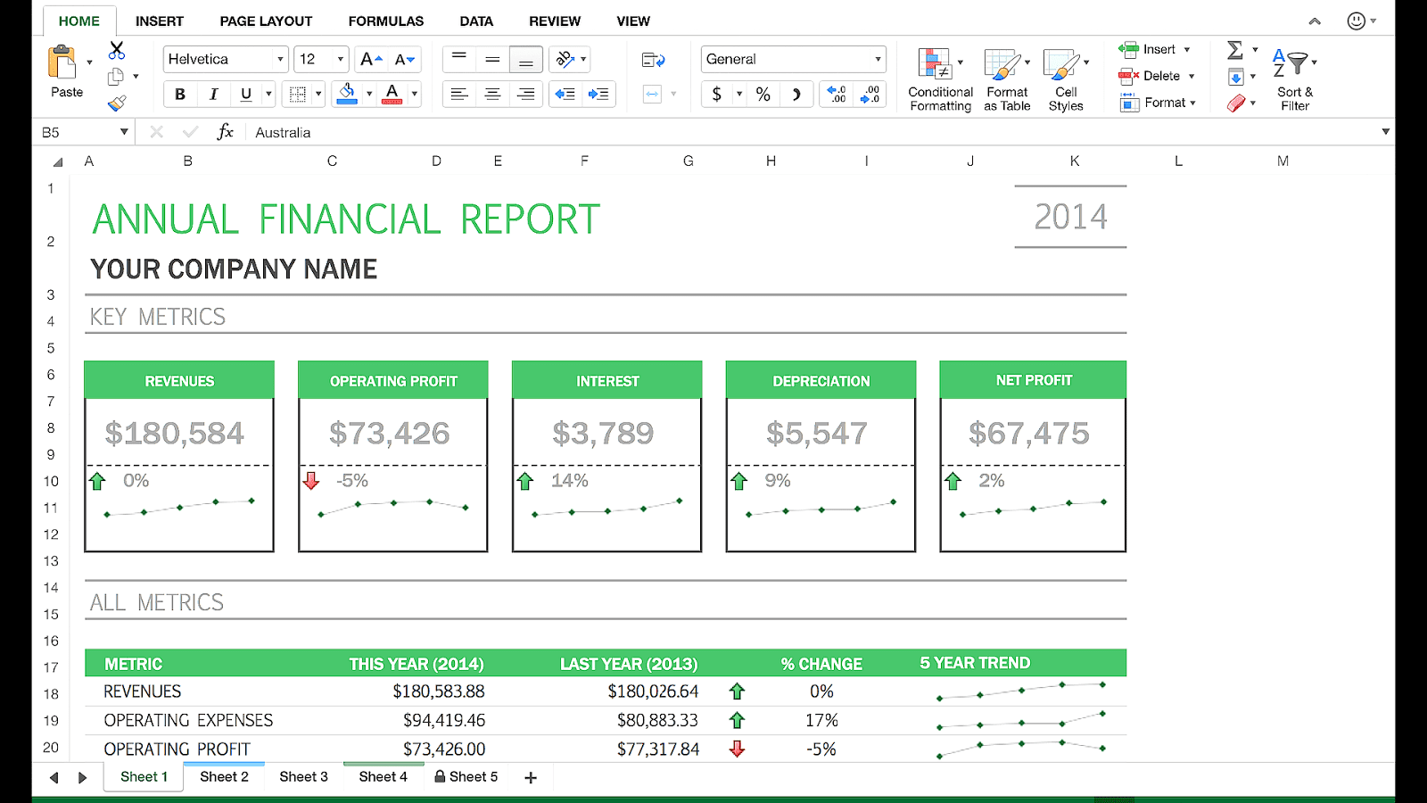Copy selection with the copy icon
This screenshot has width=1427, height=803.
(116, 77)
